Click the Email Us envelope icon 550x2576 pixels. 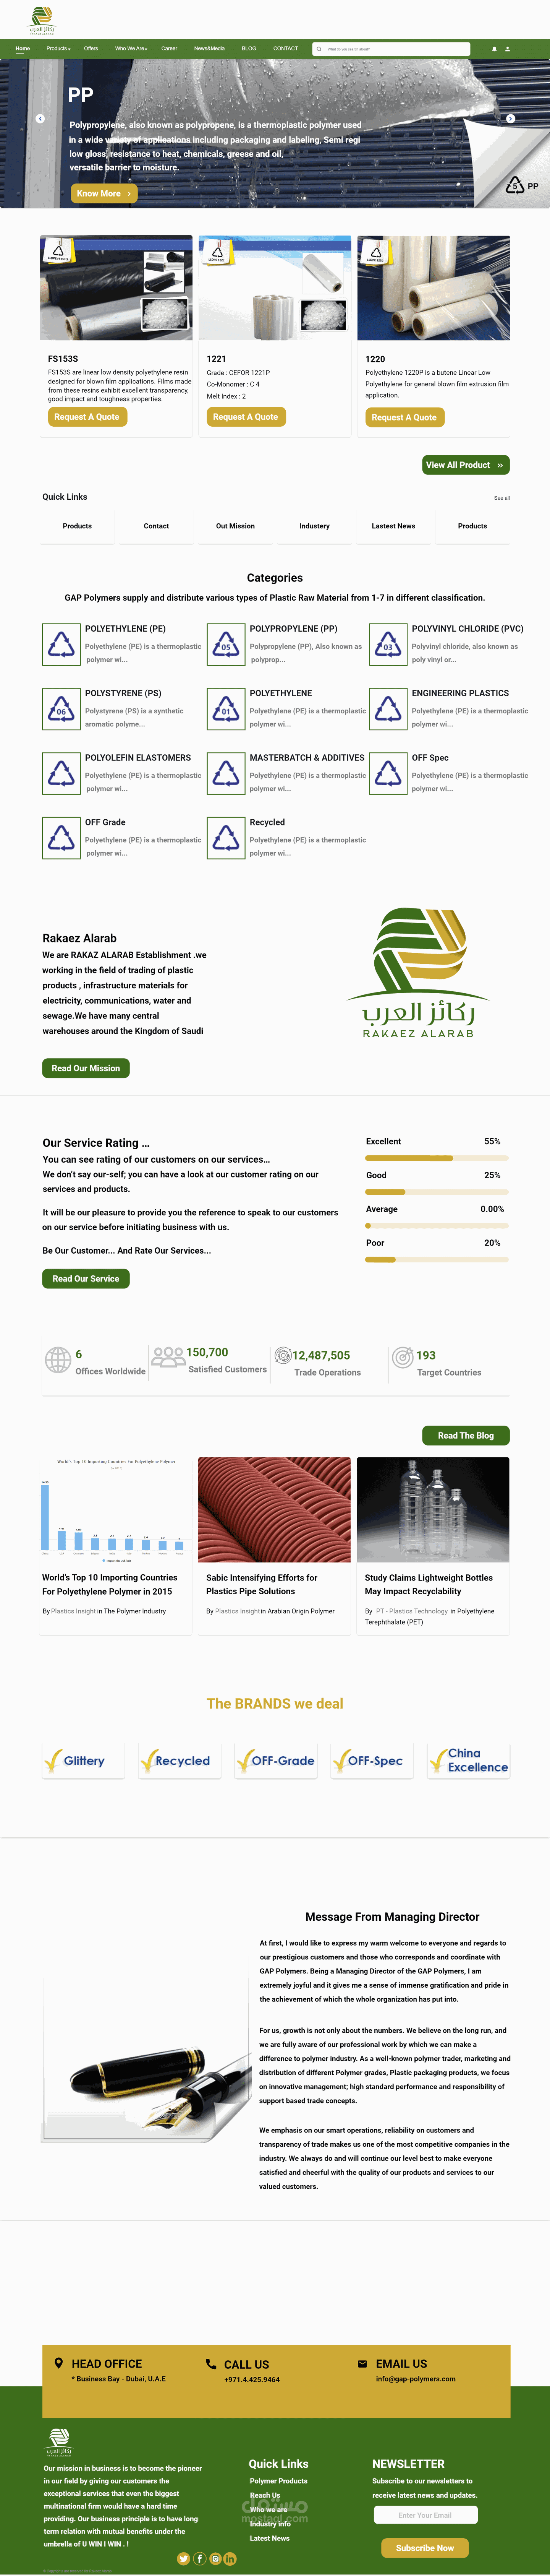[x=362, y=2364]
